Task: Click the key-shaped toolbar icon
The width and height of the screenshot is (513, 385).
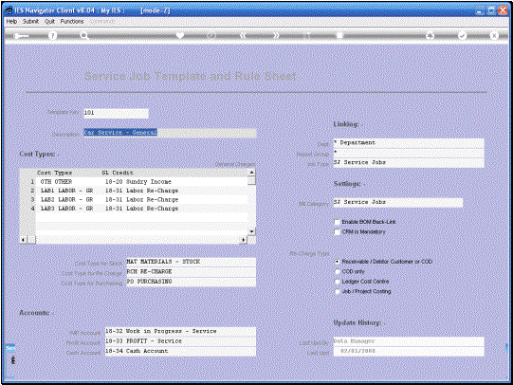Action: (21, 36)
